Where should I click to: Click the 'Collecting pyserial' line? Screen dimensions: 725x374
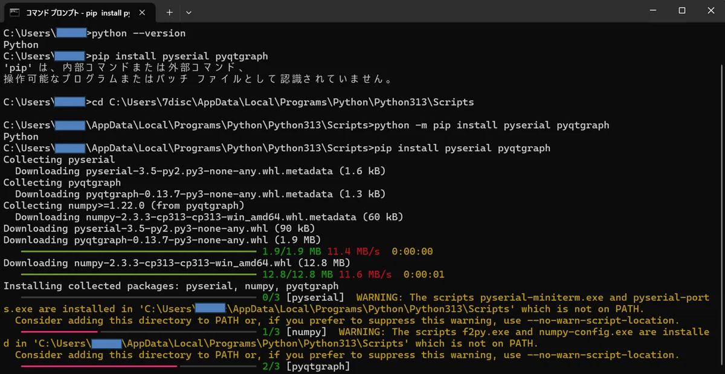point(59,160)
